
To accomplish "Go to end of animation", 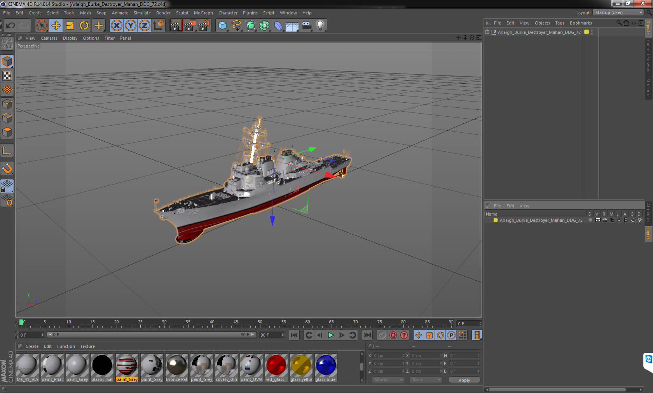I will click(367, 335).
